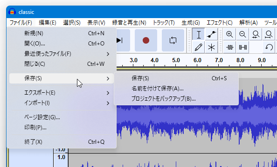
Task: Choose 新規(N) from File menu
Action: click(62, 33)
